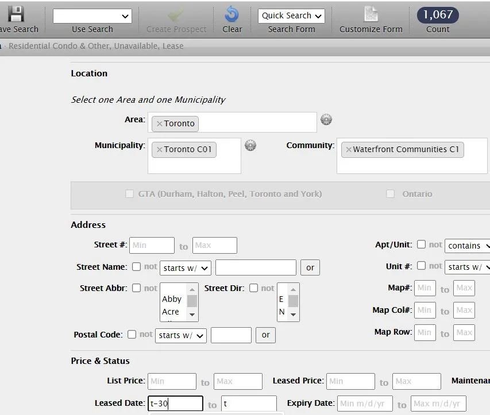This screenshot has width=490, height=415.
Task: Click the Street Name text field
Action: tap(256, 267)
